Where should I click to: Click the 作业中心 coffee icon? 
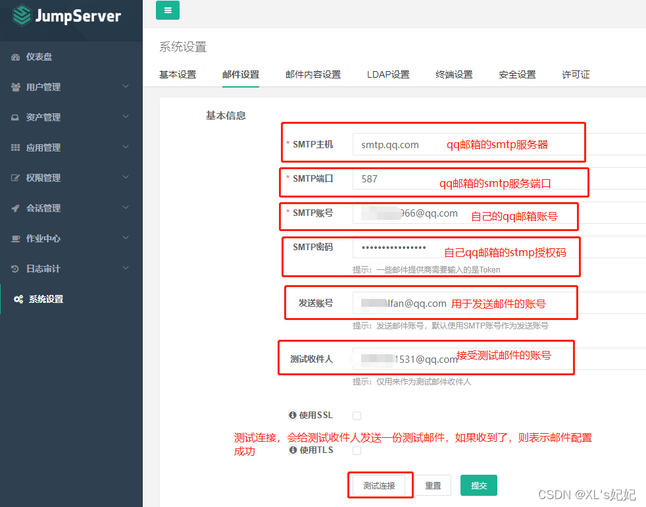point(15,238)
